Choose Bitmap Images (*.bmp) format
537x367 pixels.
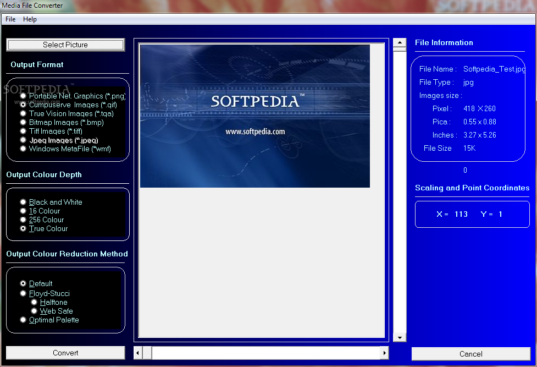pos(62,123)
